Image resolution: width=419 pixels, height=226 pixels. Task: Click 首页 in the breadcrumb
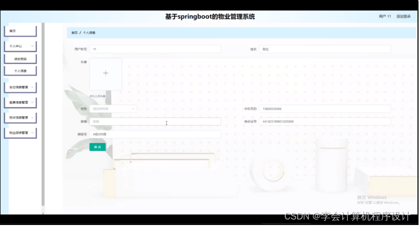click(74, 33)
